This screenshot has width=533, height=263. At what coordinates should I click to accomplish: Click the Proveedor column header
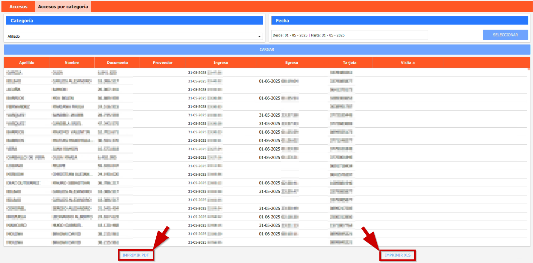click(x=163, y=63)
